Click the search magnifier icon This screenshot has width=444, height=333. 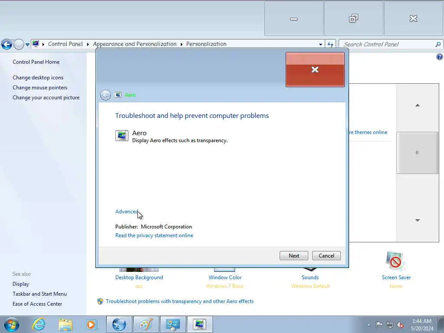click(x=438, y=44)
